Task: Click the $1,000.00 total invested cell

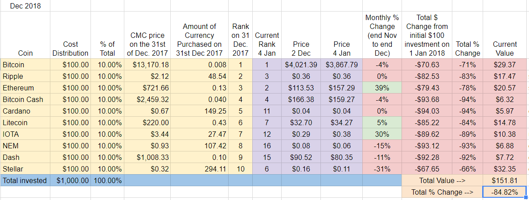Action: [x=70, y=180]
